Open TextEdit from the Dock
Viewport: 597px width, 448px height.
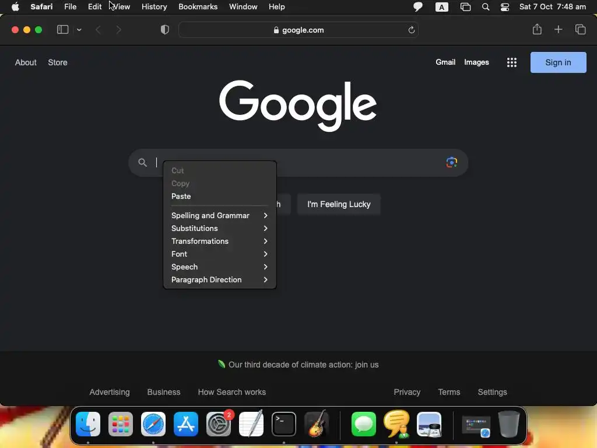pyautogui.click(x=251, y=424)
